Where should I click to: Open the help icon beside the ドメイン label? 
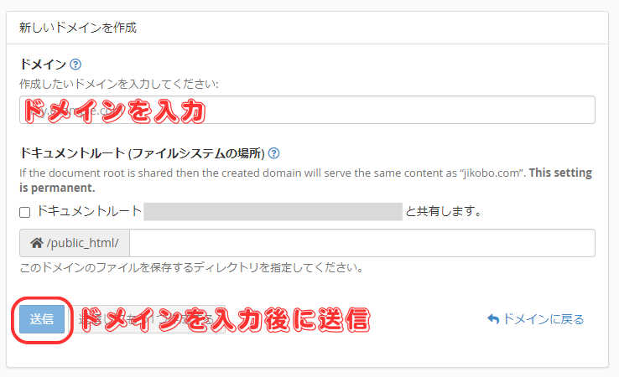(x=75, y=65)
